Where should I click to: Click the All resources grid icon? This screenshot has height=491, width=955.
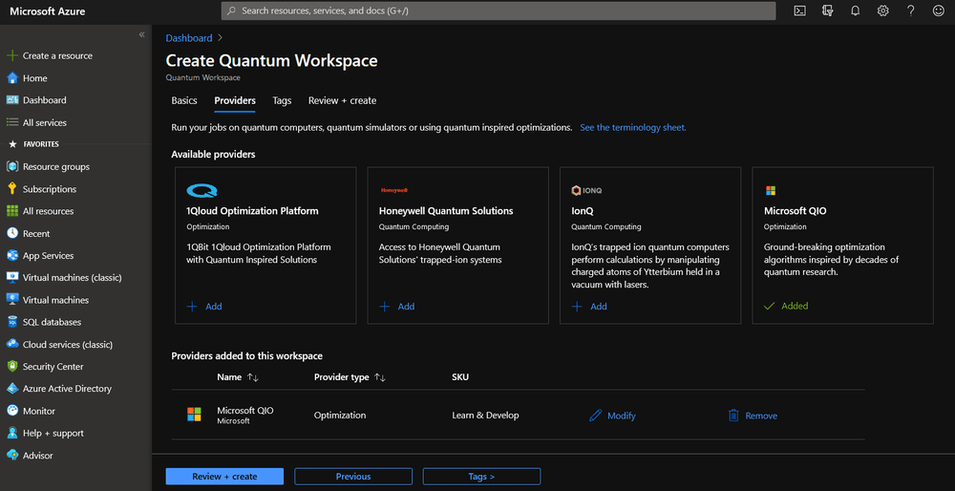(x=12, y=211)
